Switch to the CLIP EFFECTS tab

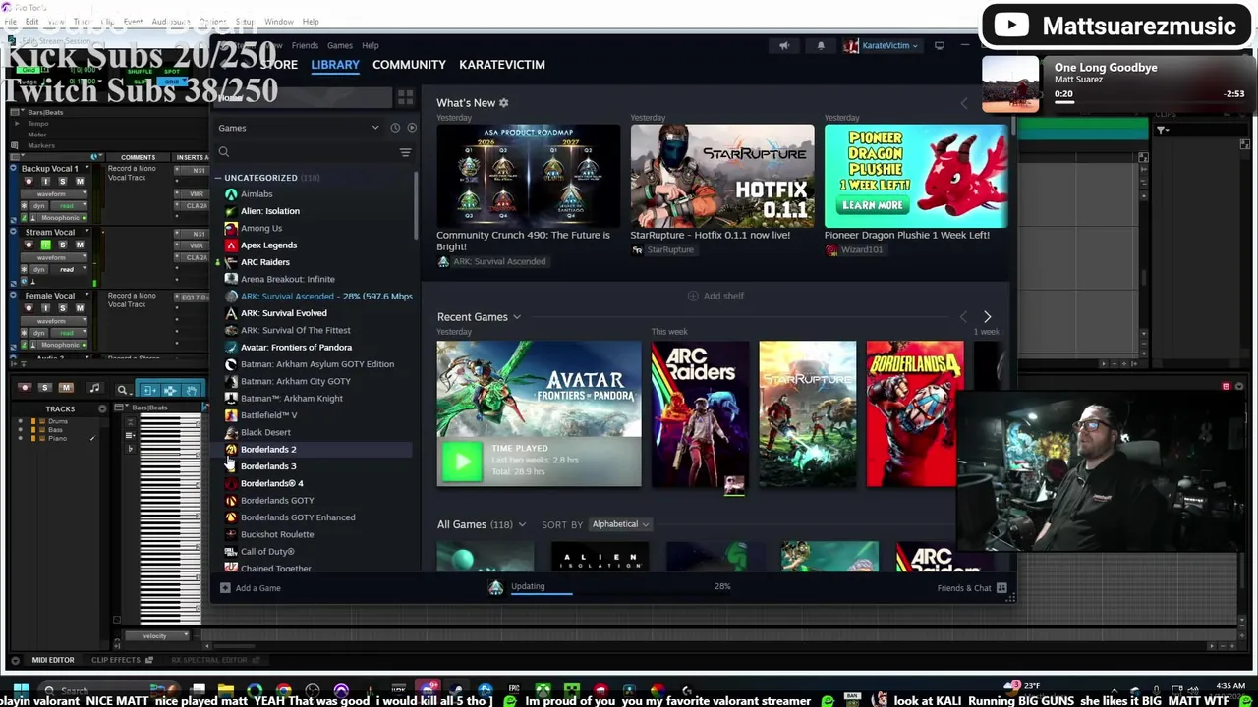pos(116,660)
